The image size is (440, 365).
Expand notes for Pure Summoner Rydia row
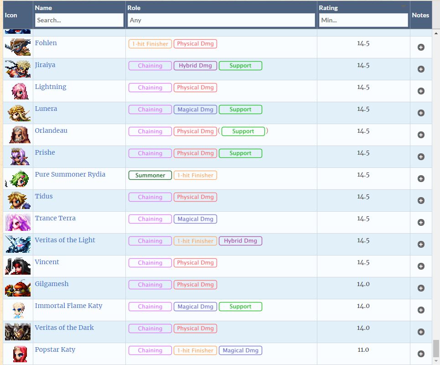[421, 178]
